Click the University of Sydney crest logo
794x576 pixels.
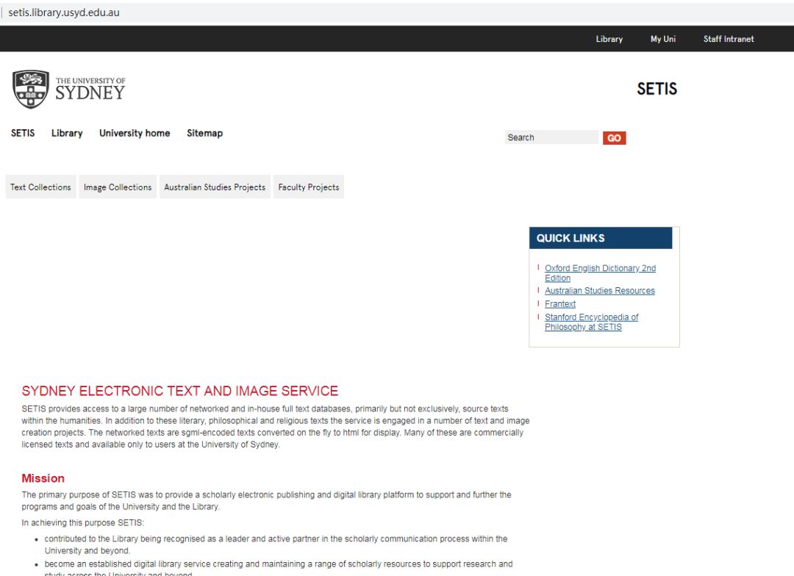click(x=31, y=89)
